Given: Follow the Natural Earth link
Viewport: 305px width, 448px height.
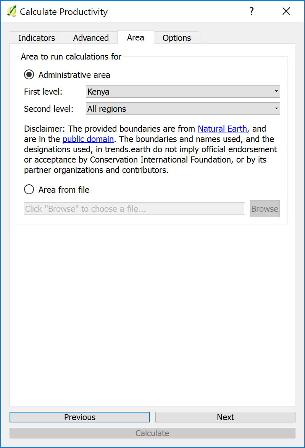Looking at the screenshot, I should click(x=222, y=129).
